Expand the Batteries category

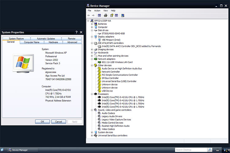(92, 24)
